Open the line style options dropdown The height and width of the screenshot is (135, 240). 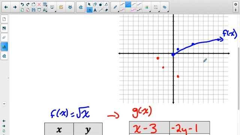coord(156,7)
